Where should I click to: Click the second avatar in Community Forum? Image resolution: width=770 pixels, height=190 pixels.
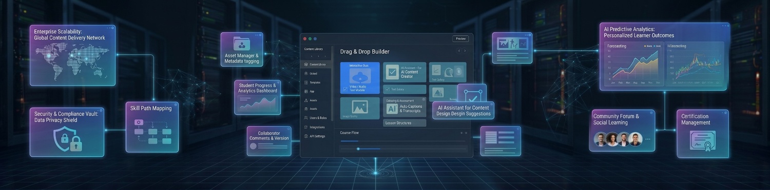point(612,139)
